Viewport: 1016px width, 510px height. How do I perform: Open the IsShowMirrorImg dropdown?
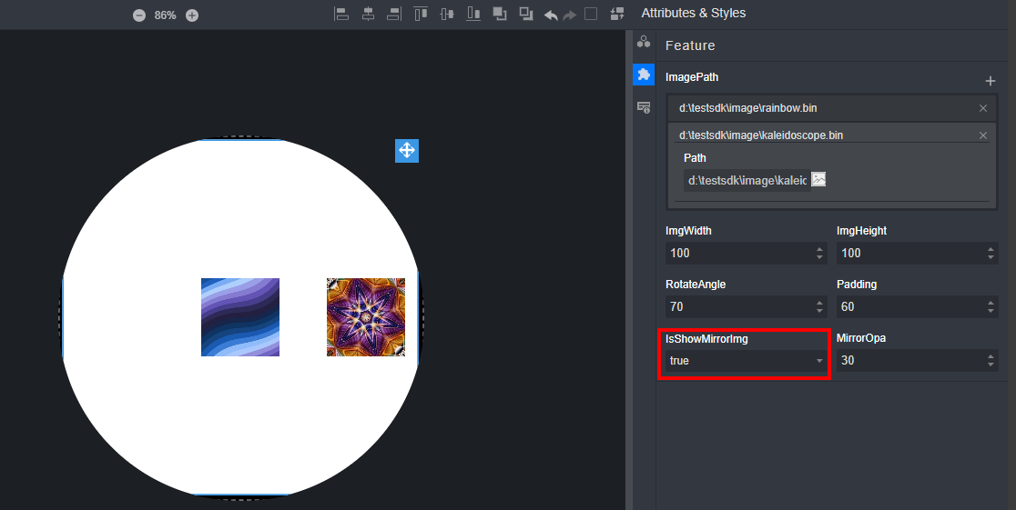coord(746,361)
